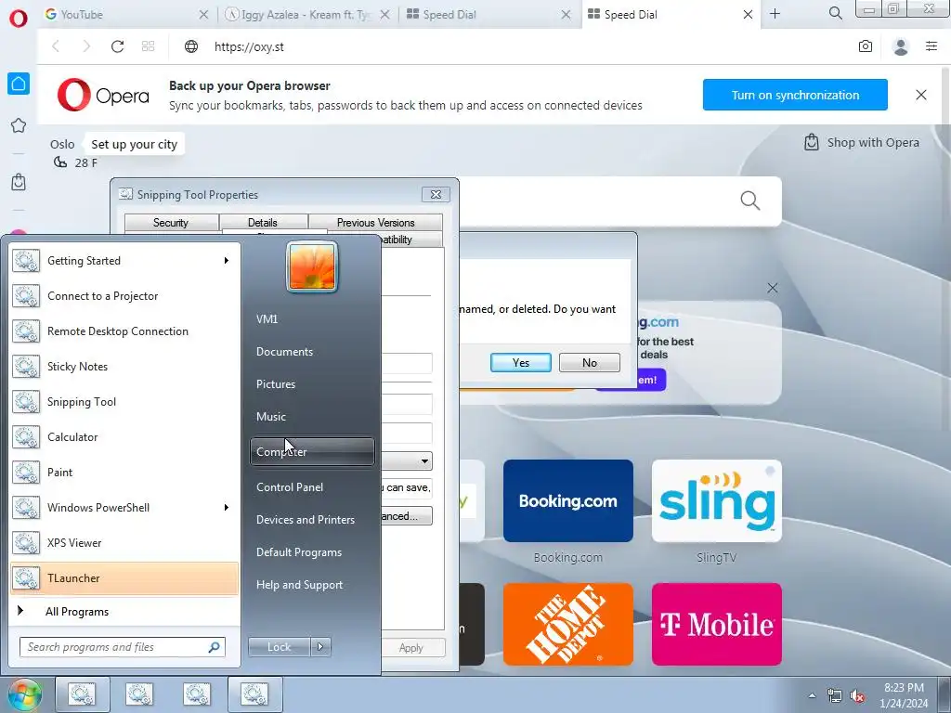
Task: Open Computer in Start menu
Action: click(312, 452)
